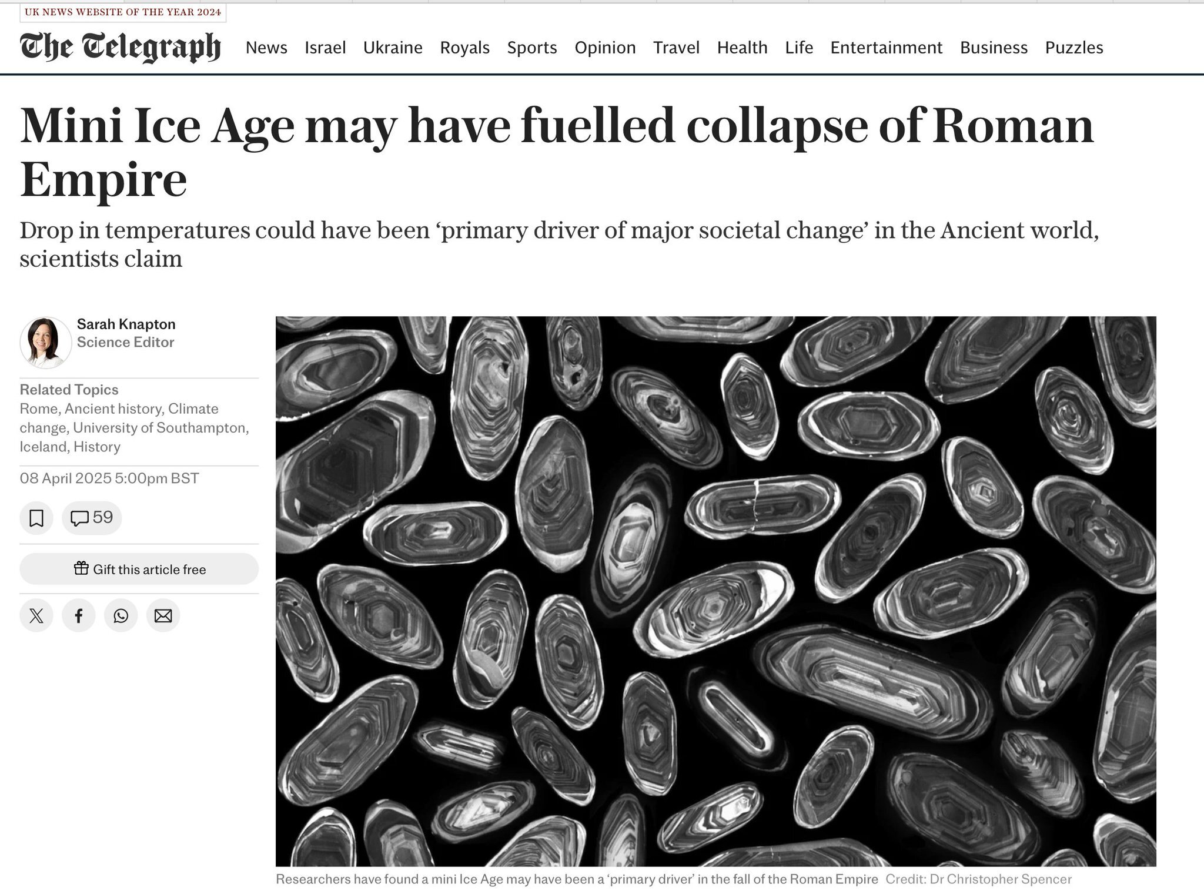Open the History topic link
This screenshot has height=891, width=1204.
(x=97, y=447)
